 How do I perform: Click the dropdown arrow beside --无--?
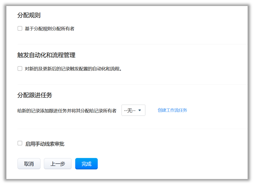click(140, 110)
